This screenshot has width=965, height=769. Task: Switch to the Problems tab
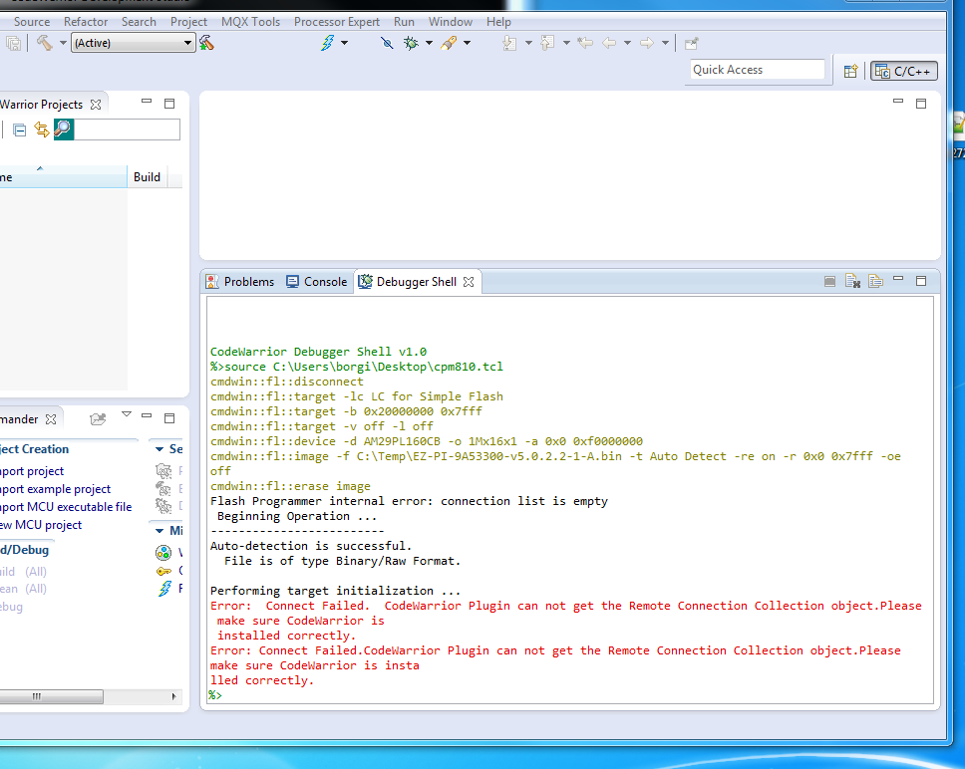pos(240,282)
